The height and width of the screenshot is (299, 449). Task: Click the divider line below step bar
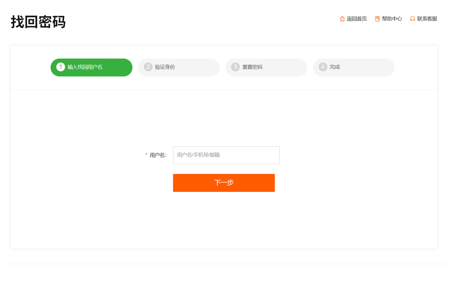[224, 90]
